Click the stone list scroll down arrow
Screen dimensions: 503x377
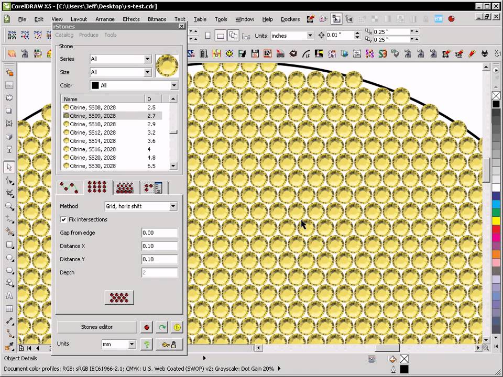pyautogui.click(x=173, y=166)
